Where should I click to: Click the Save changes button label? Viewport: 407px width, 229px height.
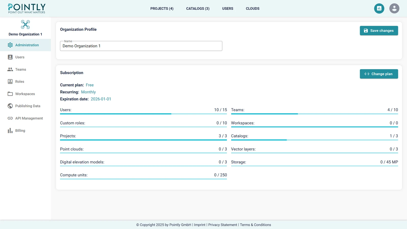[x=382, y=31]
